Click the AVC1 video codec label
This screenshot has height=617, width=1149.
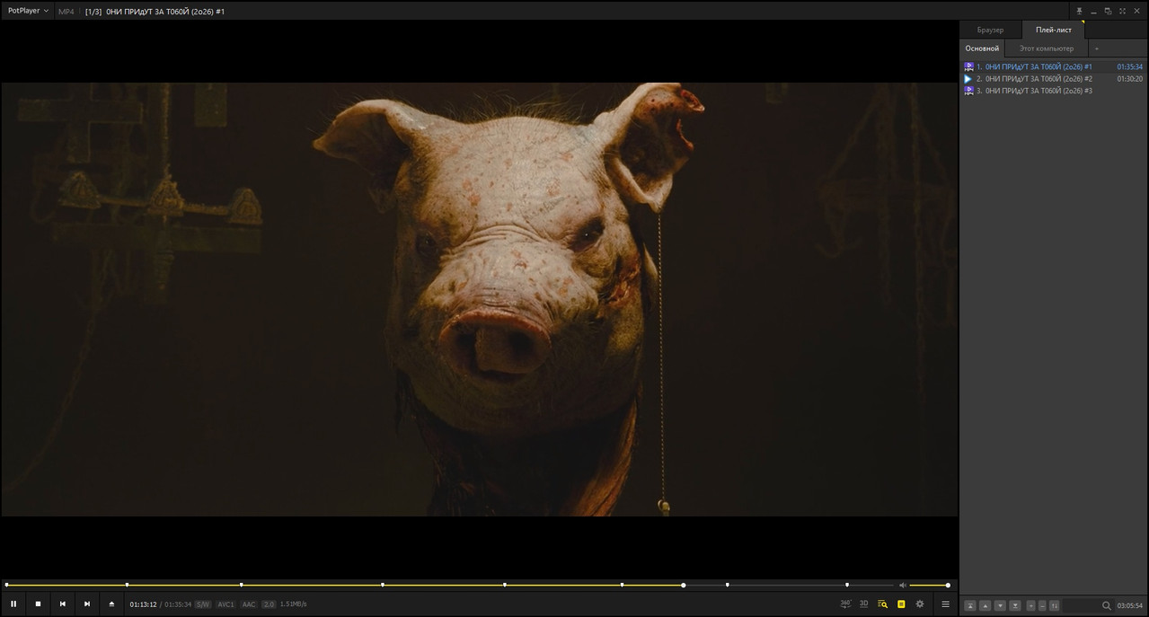click(225, 604)
